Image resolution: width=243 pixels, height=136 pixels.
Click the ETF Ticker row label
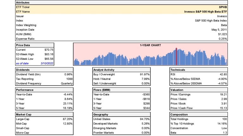pyautogui.click(x=23, y=7)
